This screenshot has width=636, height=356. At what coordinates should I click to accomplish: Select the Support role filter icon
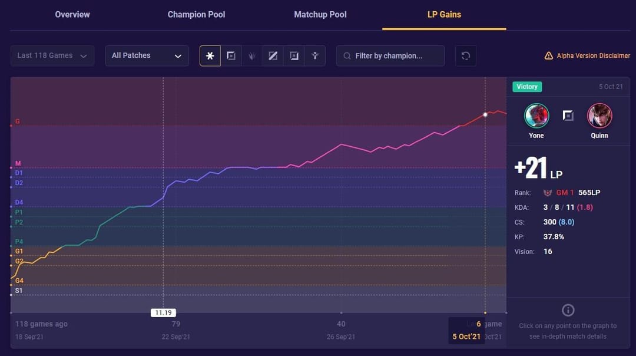(x=315, y=55)
